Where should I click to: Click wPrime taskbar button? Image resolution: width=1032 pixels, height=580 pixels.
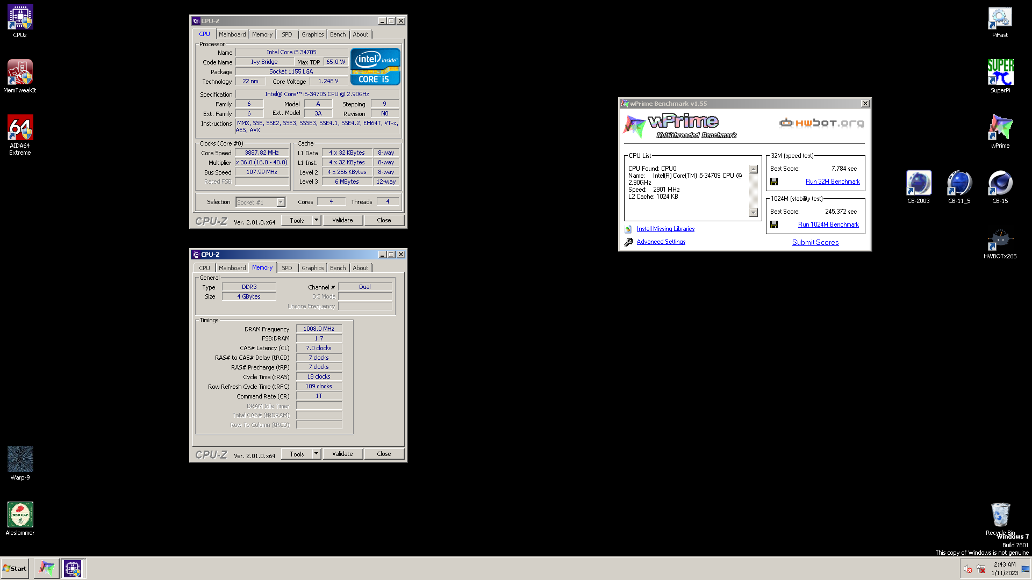pyautogui.click(x=47, y=568)
